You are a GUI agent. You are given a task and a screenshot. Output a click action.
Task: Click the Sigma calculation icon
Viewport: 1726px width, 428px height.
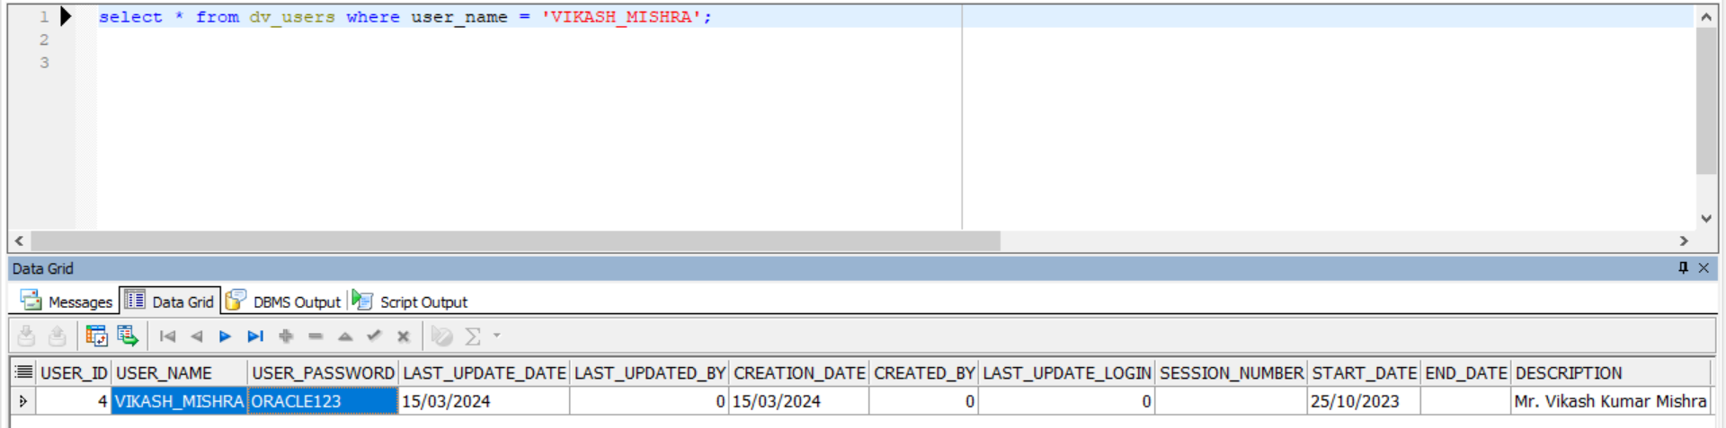472,336
